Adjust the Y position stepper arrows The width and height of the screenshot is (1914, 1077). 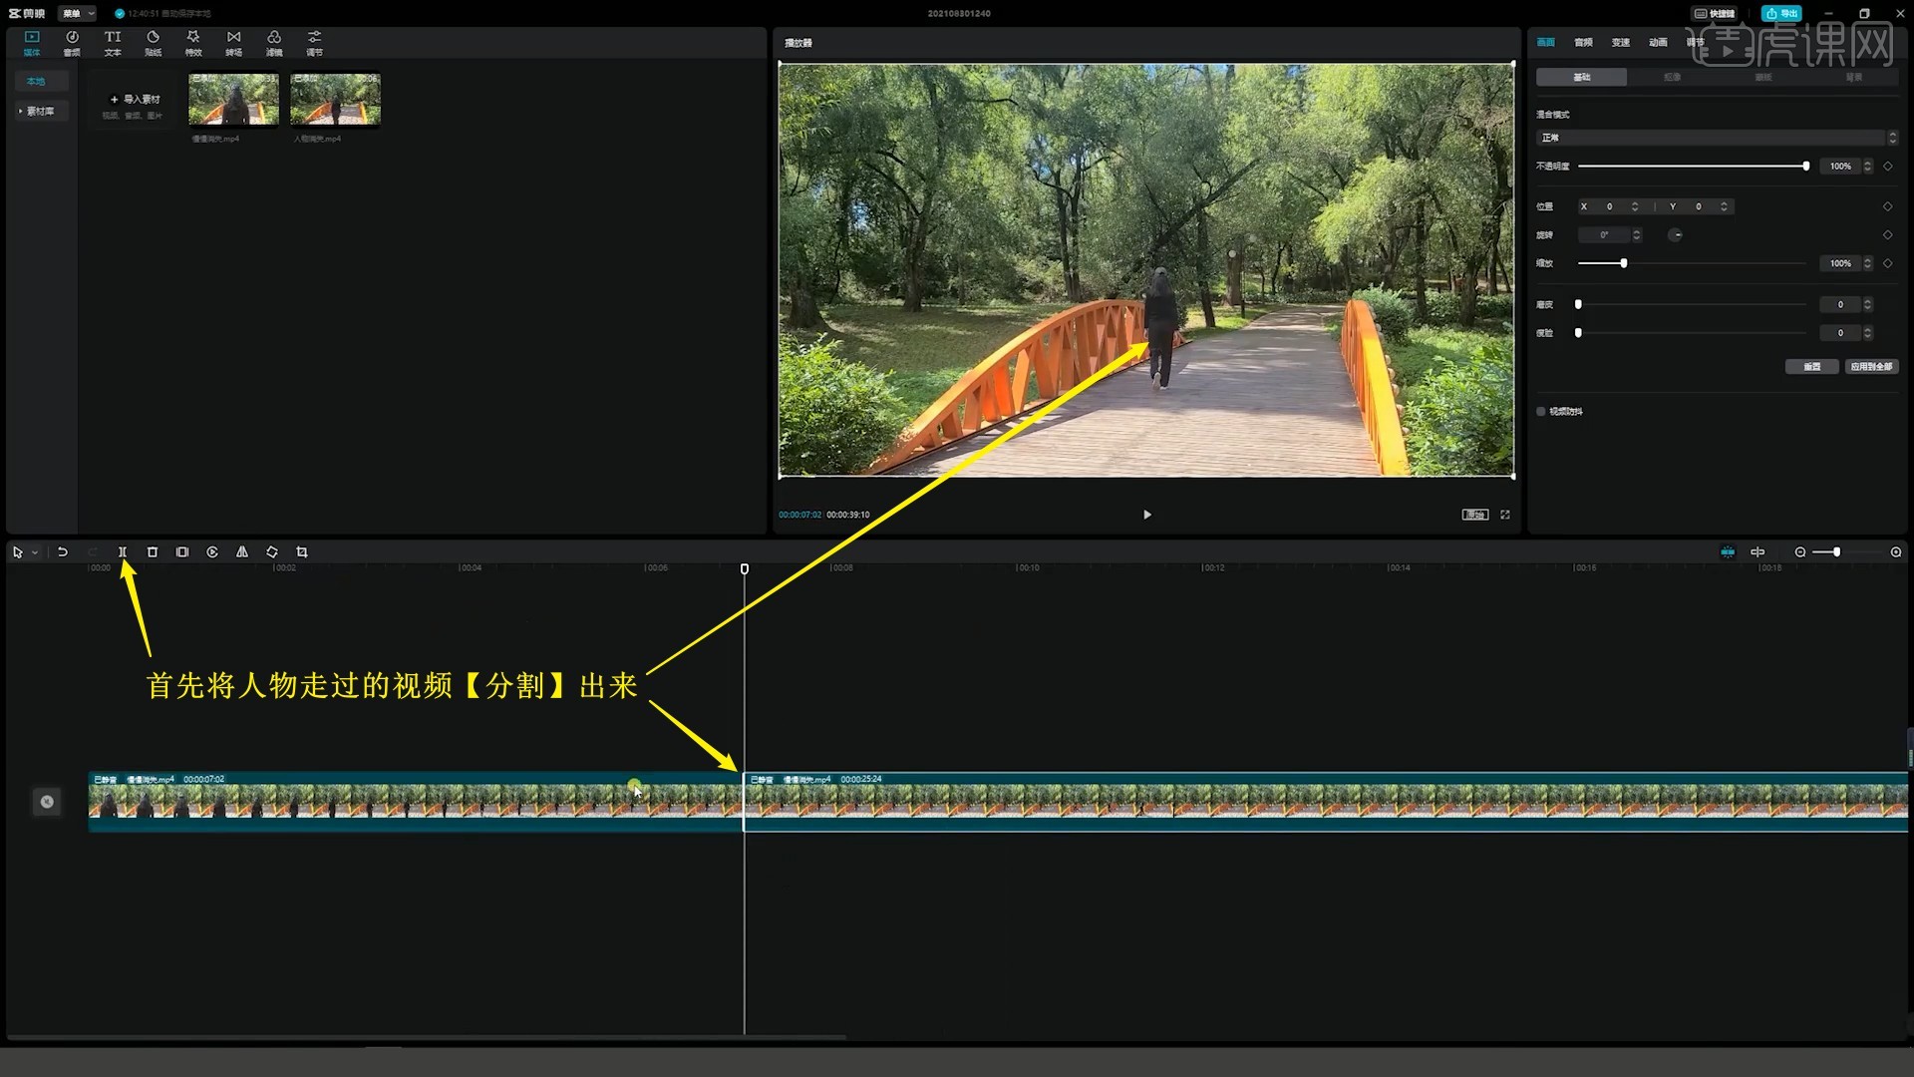[1725, 206]
